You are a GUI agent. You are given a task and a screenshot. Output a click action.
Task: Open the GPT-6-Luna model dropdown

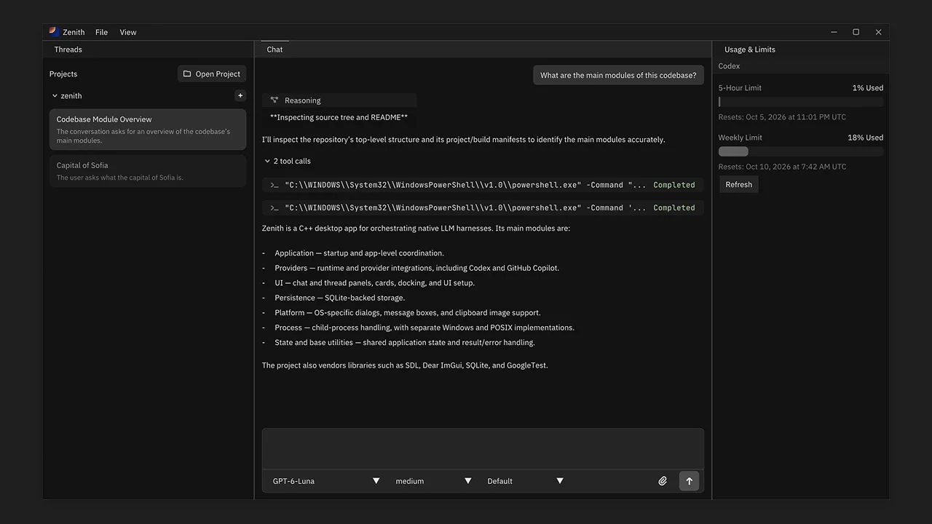point(326,481)
